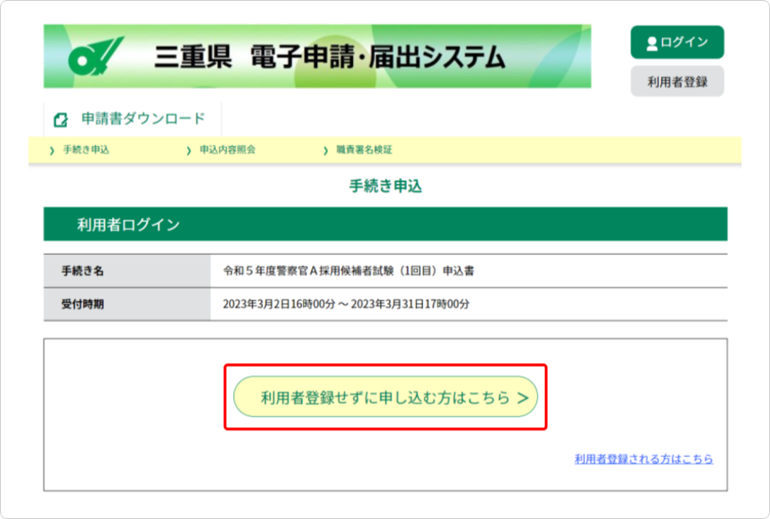The width and height of the screenshot is (770, 519).
Task: Click the chevron before 手続き申込 in yellow bar
Action: pyautogui.click(x=52, y=150)
